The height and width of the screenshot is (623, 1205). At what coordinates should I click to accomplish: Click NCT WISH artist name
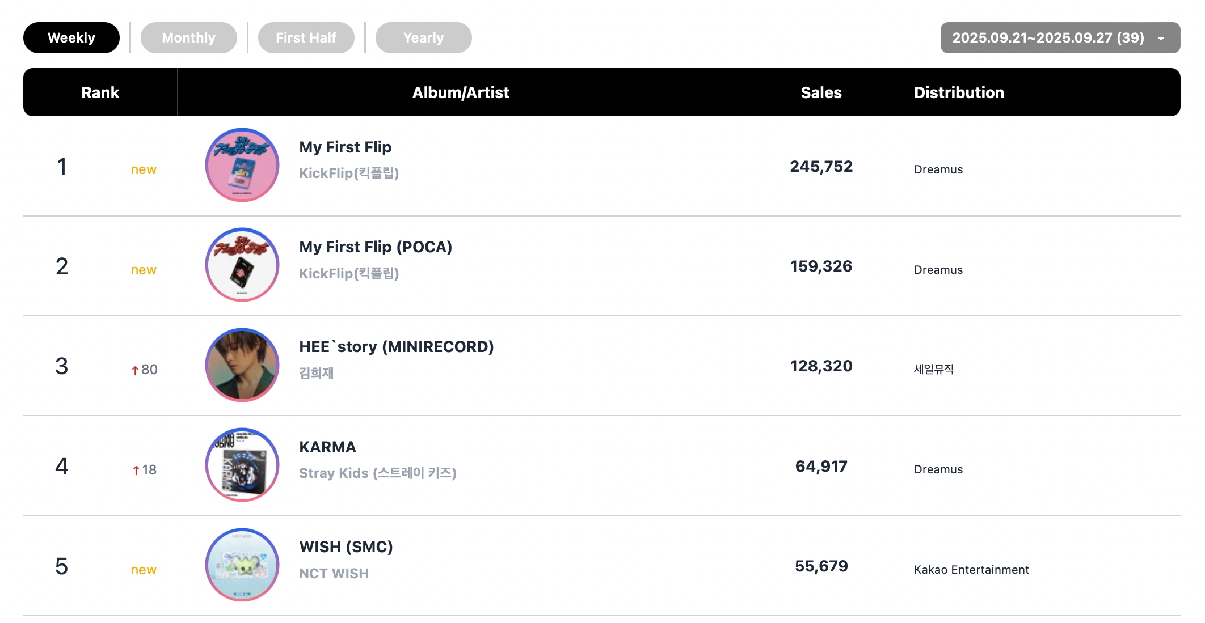[x=334, y=574]
